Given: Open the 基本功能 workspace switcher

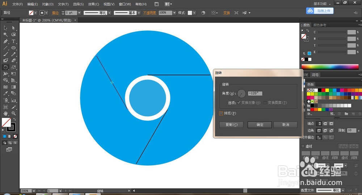Looking at the screenshot, I should pyautogui.click(x=322, y=4).
